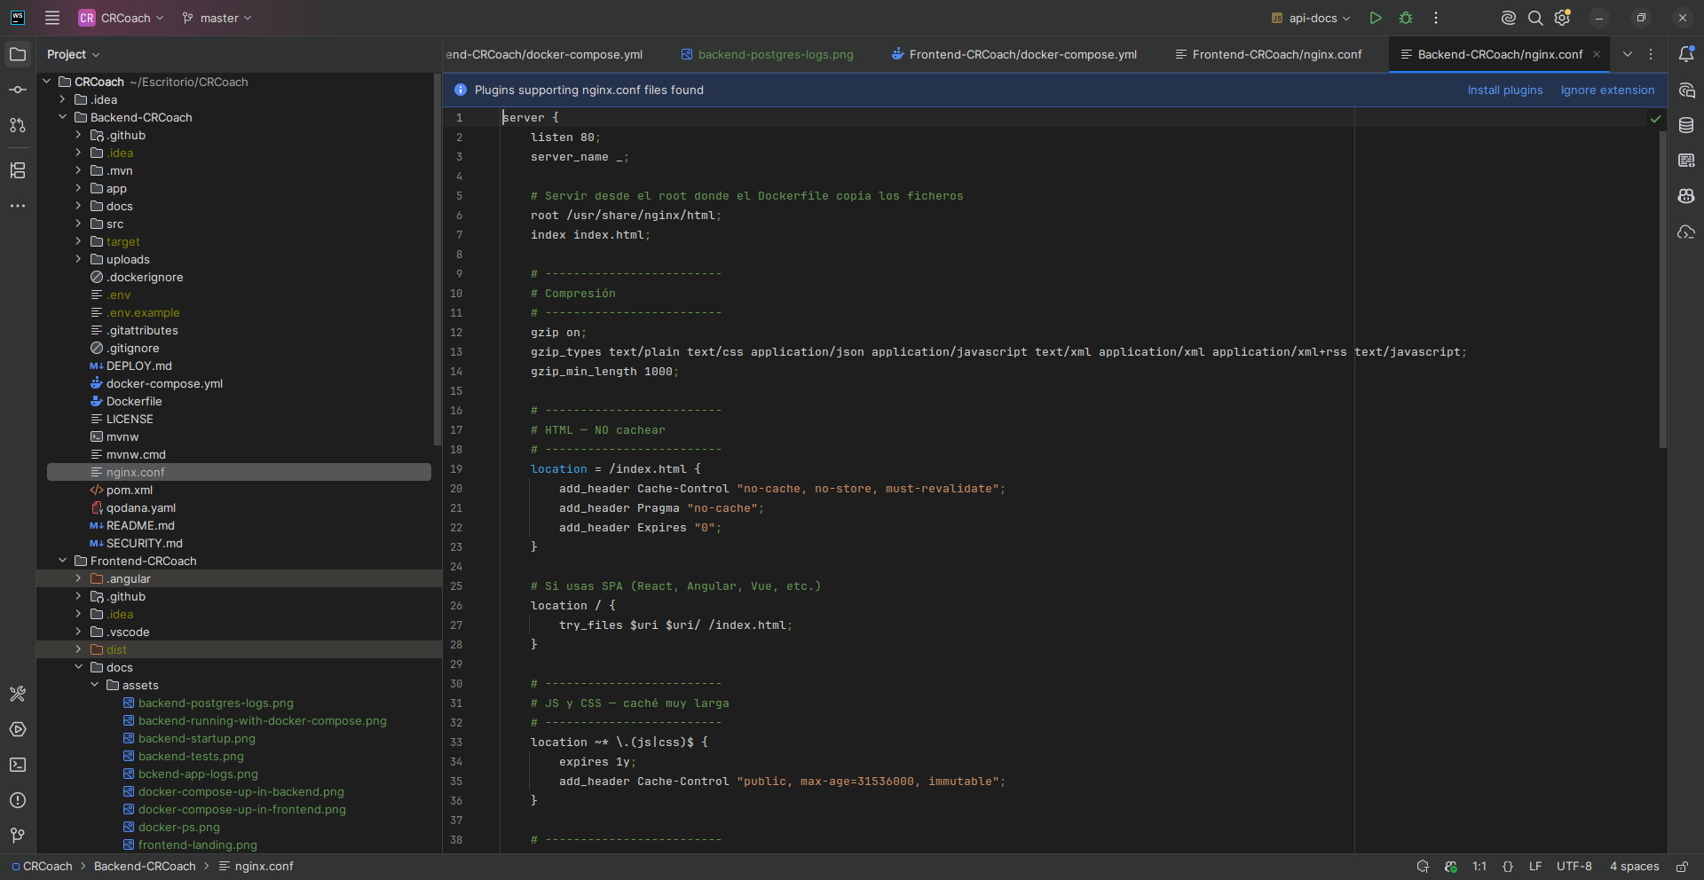Open the Database tool window
This screenshot has height=880, width=1704.
(x=1686, y=125)
